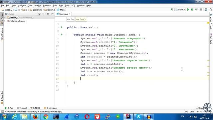This screenshot has width=213, height=120.
Task: Click UTF-8 encoding in status bar
Action: tap(200, 112)
